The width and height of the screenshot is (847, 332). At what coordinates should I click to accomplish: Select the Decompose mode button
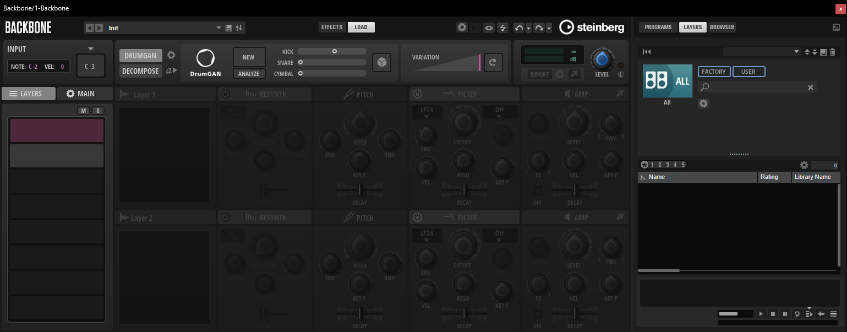pyautogui.click(x=141, y=71)
